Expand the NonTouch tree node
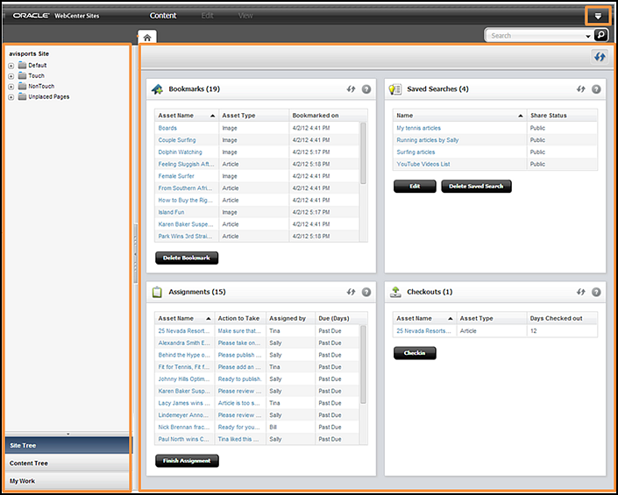This screenshot has width=618, height=495. [11, 87]
